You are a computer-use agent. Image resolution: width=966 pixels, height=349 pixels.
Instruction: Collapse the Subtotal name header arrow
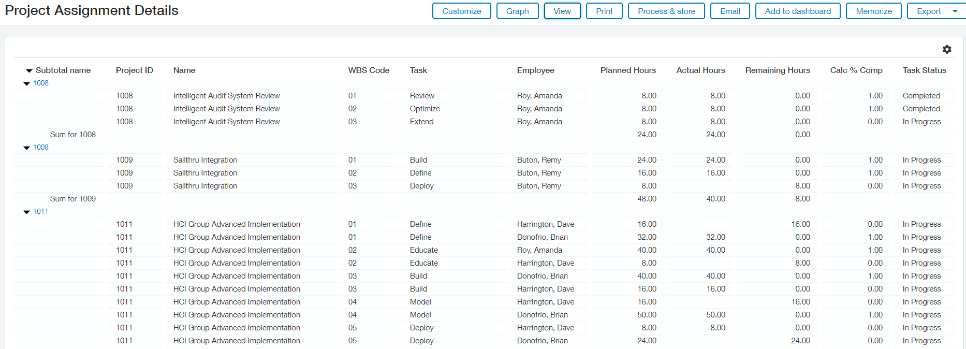pos(29,71)
